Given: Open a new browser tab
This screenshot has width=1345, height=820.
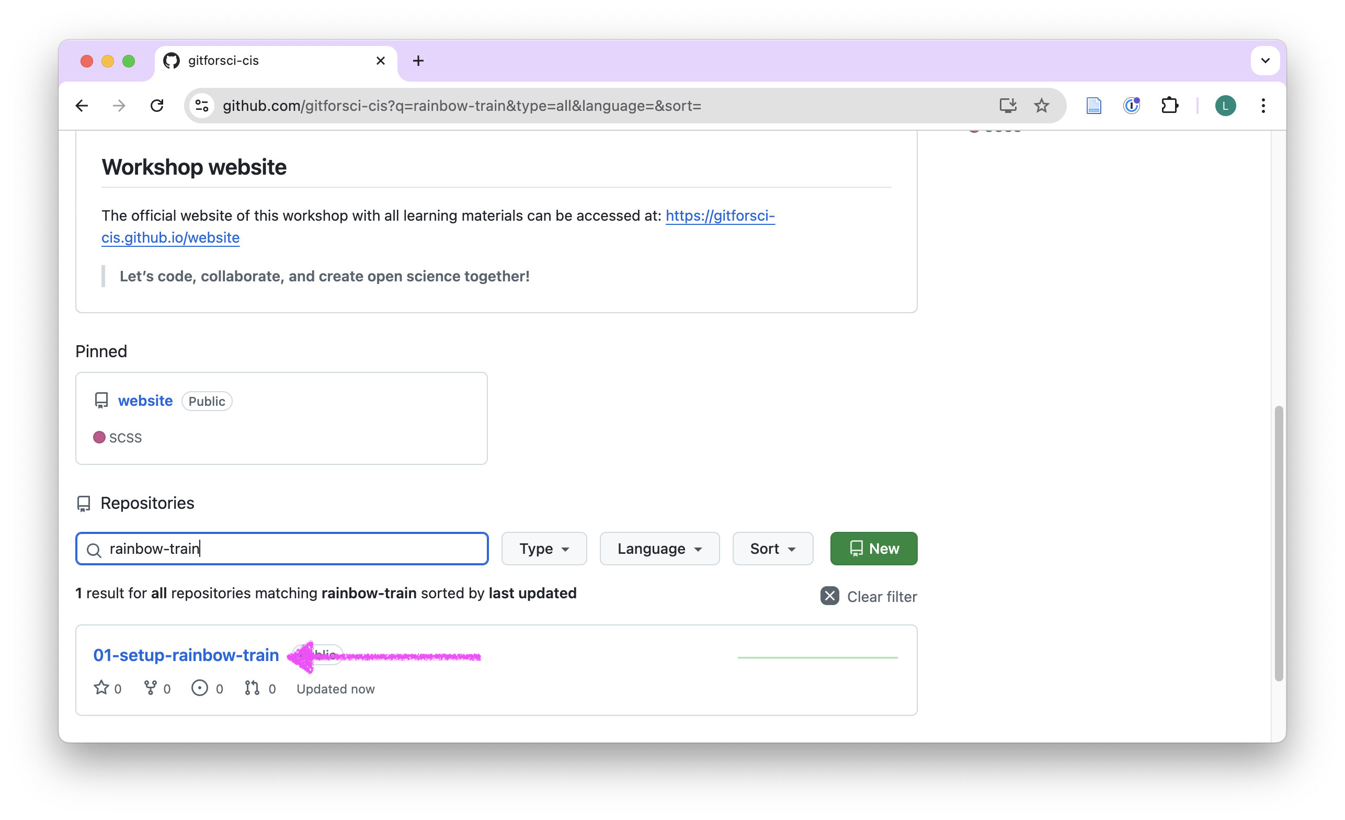Looking at the screenshot, I should tap(418, 61).
